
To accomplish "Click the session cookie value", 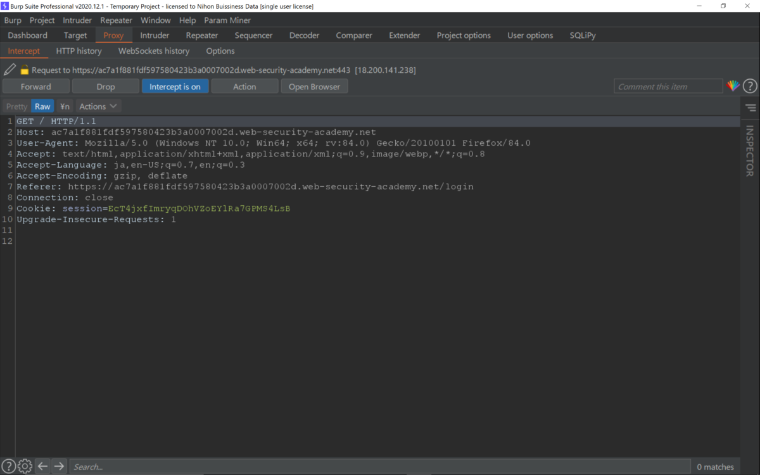I will click(199, 208).
